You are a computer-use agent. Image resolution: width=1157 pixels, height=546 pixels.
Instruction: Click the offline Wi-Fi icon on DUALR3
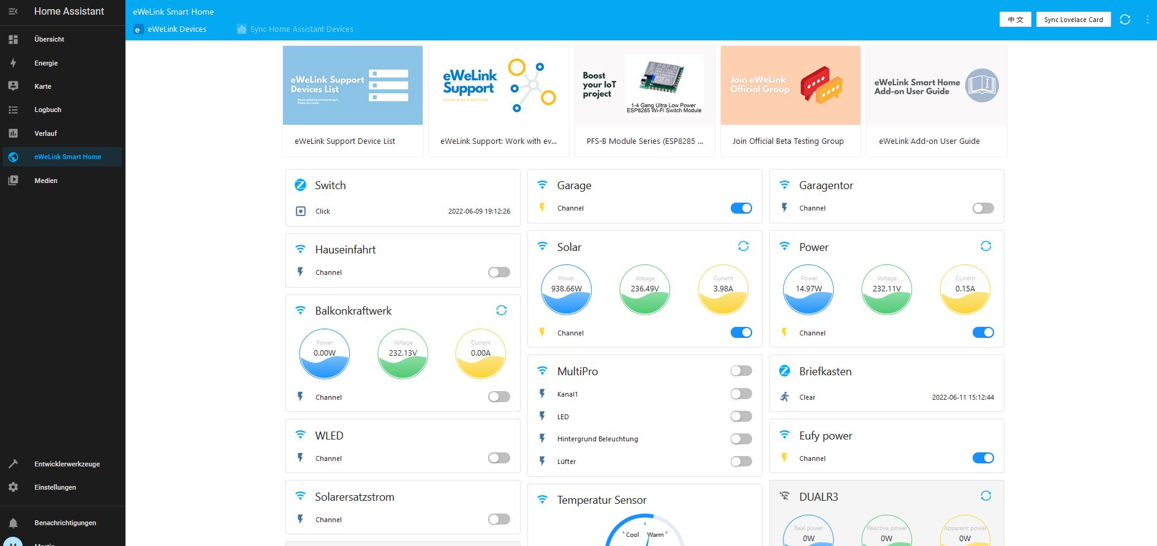(785, 496)
